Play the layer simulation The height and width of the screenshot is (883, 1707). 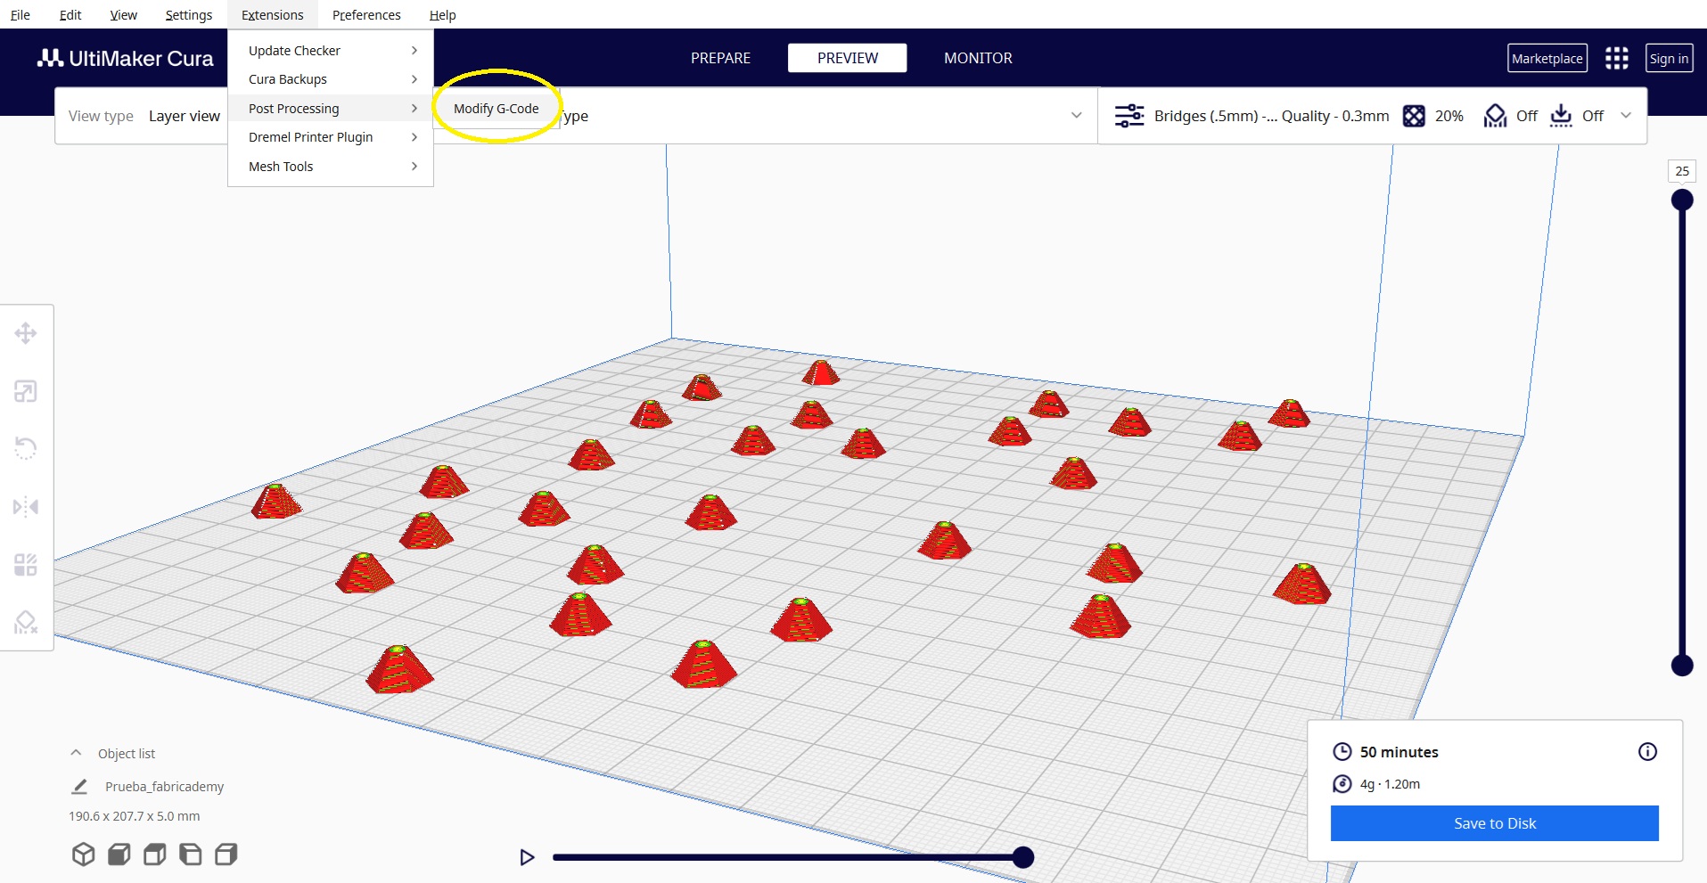527,857
